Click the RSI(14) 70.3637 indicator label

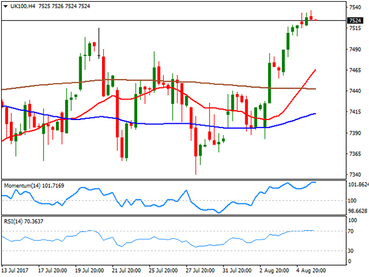pos(24,222)
